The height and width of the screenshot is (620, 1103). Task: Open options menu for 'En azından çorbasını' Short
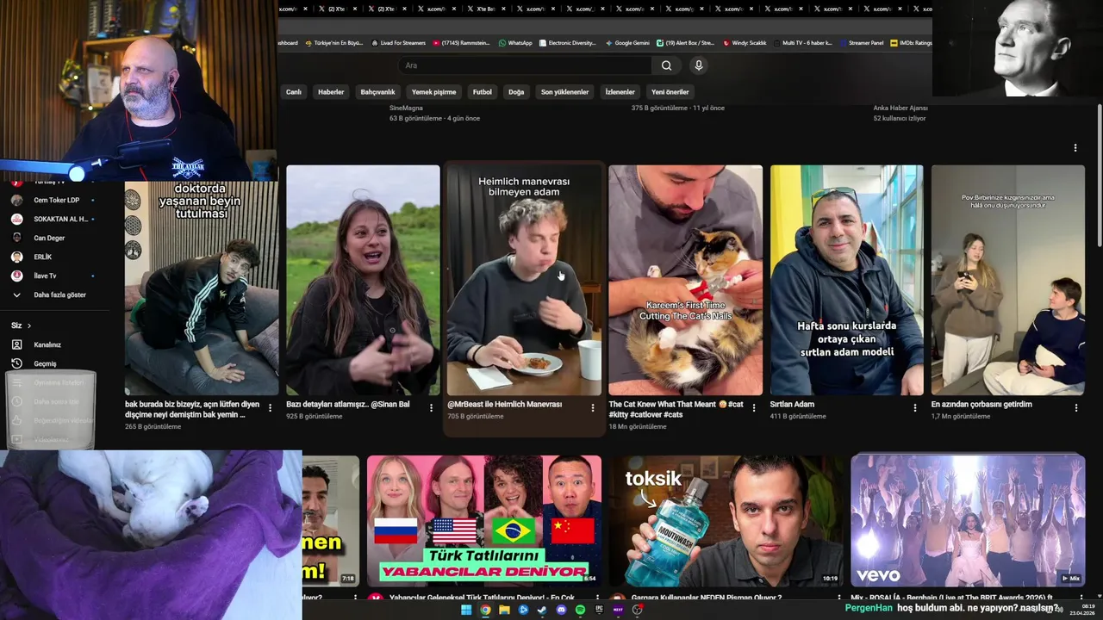(x=1075, y=408)
